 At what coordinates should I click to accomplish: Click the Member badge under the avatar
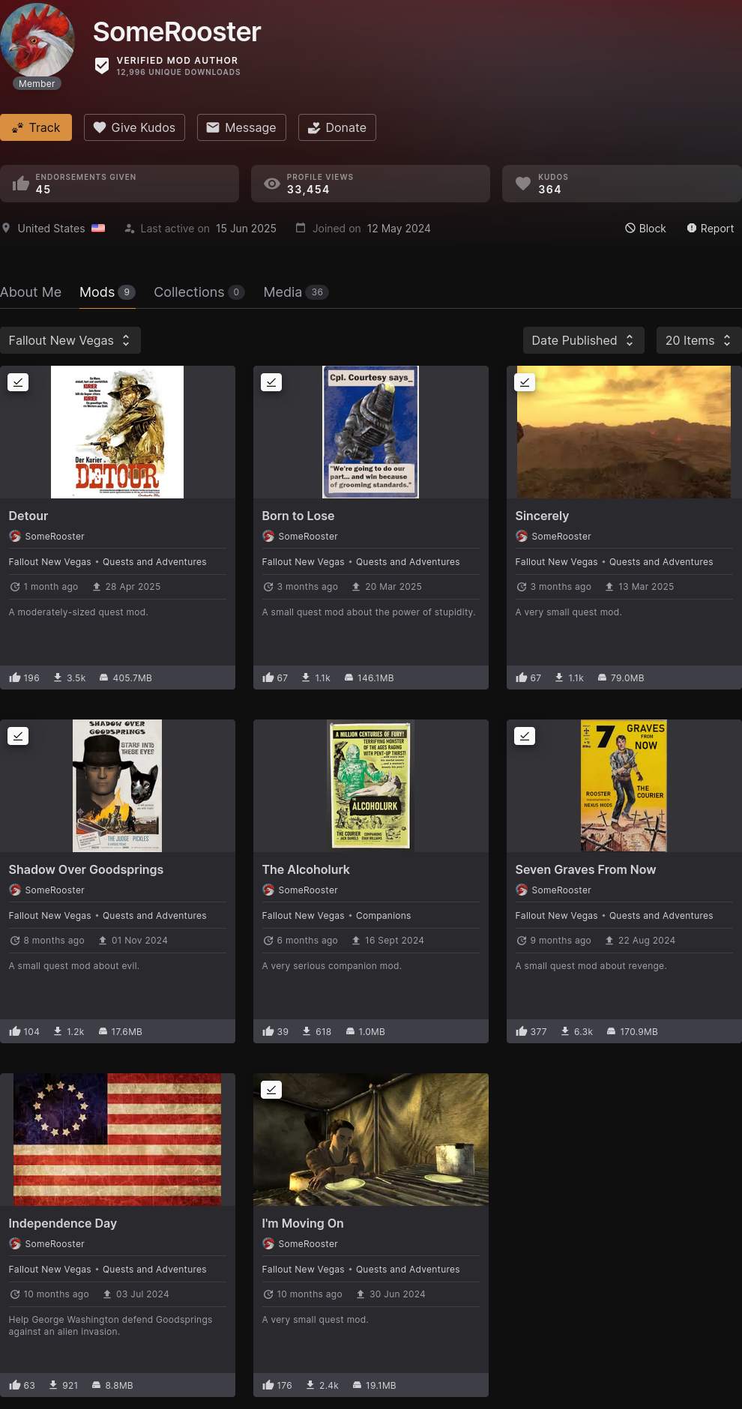(x=37, y=84)
